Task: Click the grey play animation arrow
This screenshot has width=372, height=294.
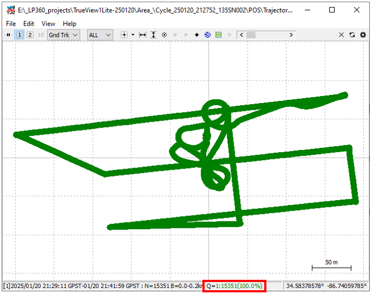Action: click(230, 35)
